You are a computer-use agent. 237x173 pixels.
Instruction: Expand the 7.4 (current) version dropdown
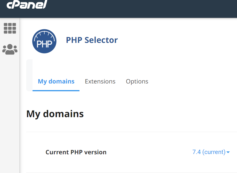[x=208, y=152]
